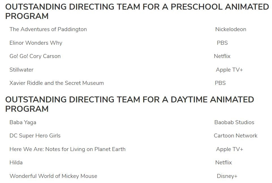Click PBS beside Elinor Wonders Why

point(222,43)
